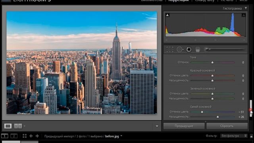Switch to before/after Y|Y view
This screenshot has height=143, width=254.
click(18, 126)
